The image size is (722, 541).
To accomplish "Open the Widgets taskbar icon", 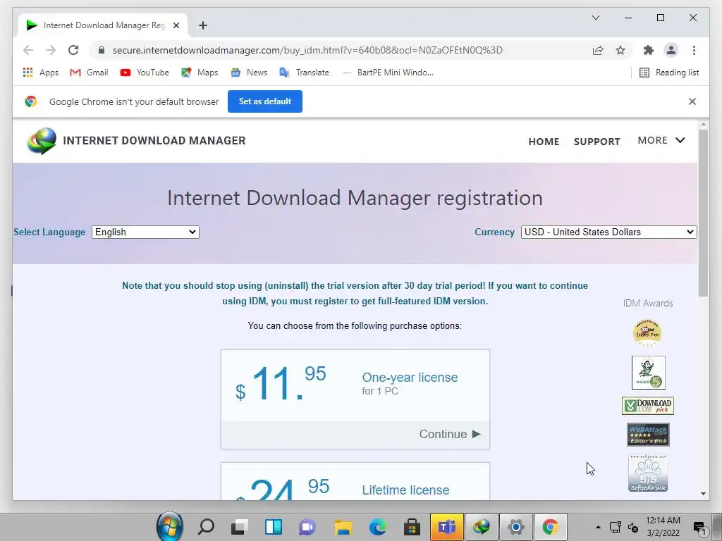I will click(274, 527).
